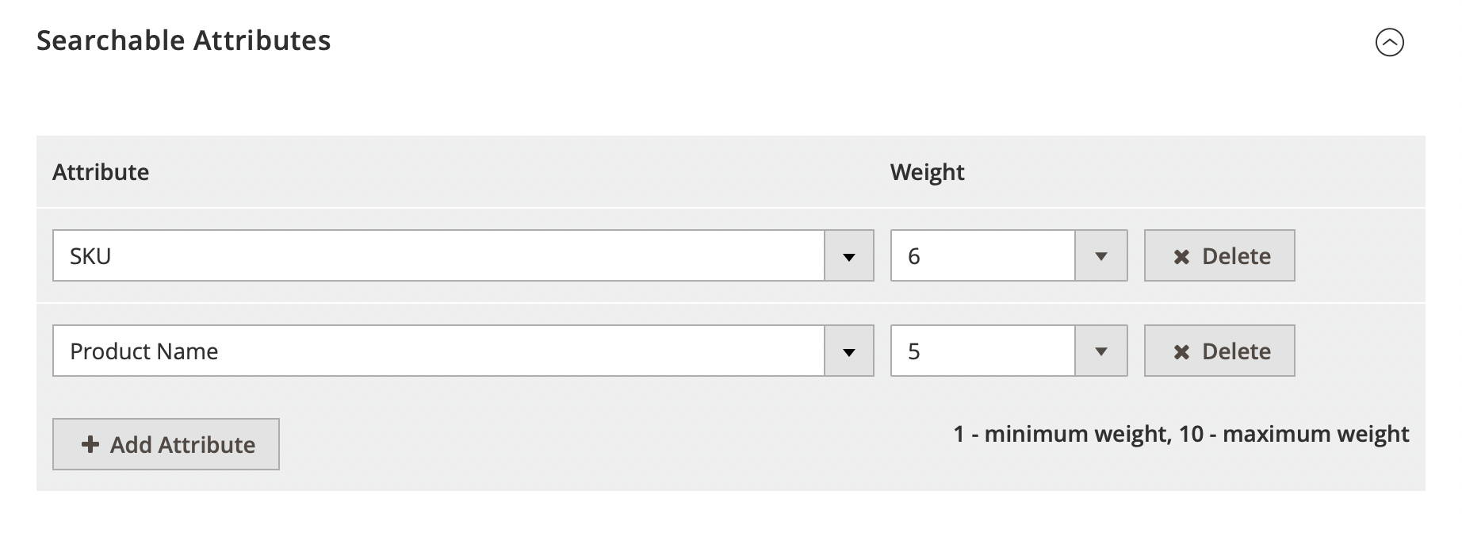Click the Searchable Attributes section heading
Screen dimensions: 1462x533
184,40
